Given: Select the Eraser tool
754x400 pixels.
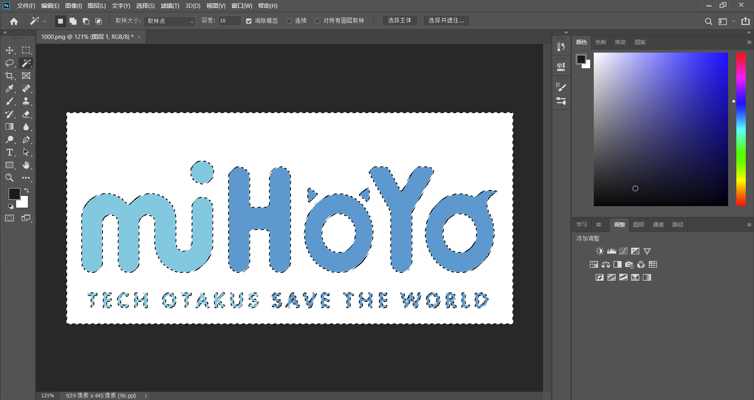Looking at the screenshot, I should pyautogui.click(x=26, y=114).
